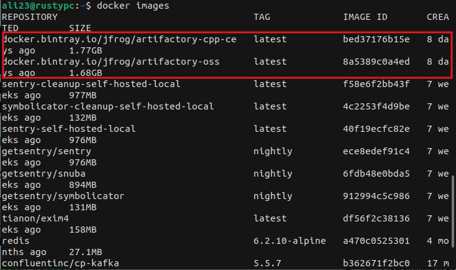Click the 158MB size value

click(x=83, y=230)
